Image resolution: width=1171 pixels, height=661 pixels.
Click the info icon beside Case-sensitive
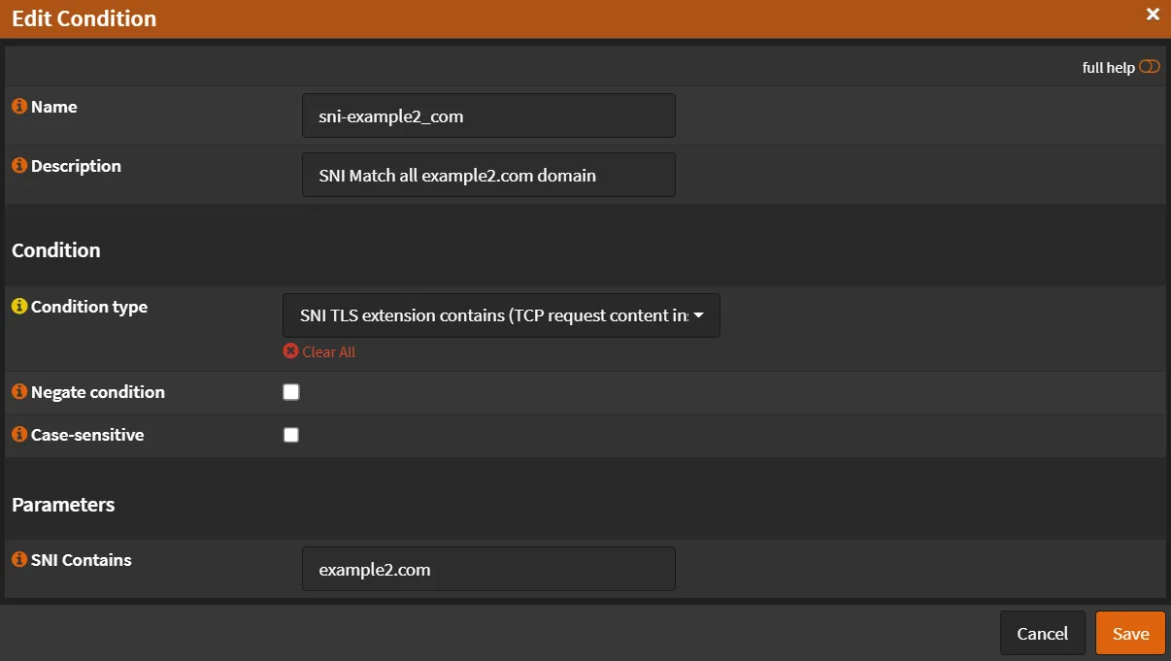pos(18,435)
